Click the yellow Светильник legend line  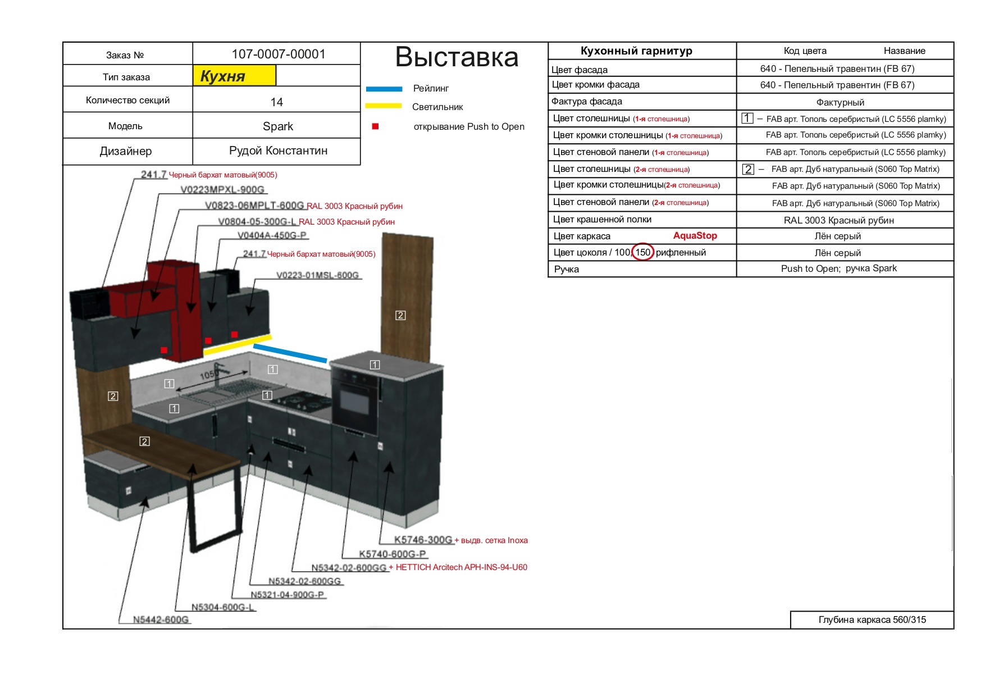(384, 106)
